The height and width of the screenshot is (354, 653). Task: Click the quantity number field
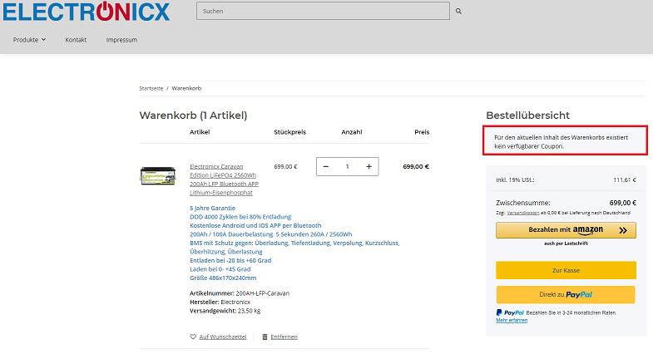pyautogui.click(x=348, y=166)
